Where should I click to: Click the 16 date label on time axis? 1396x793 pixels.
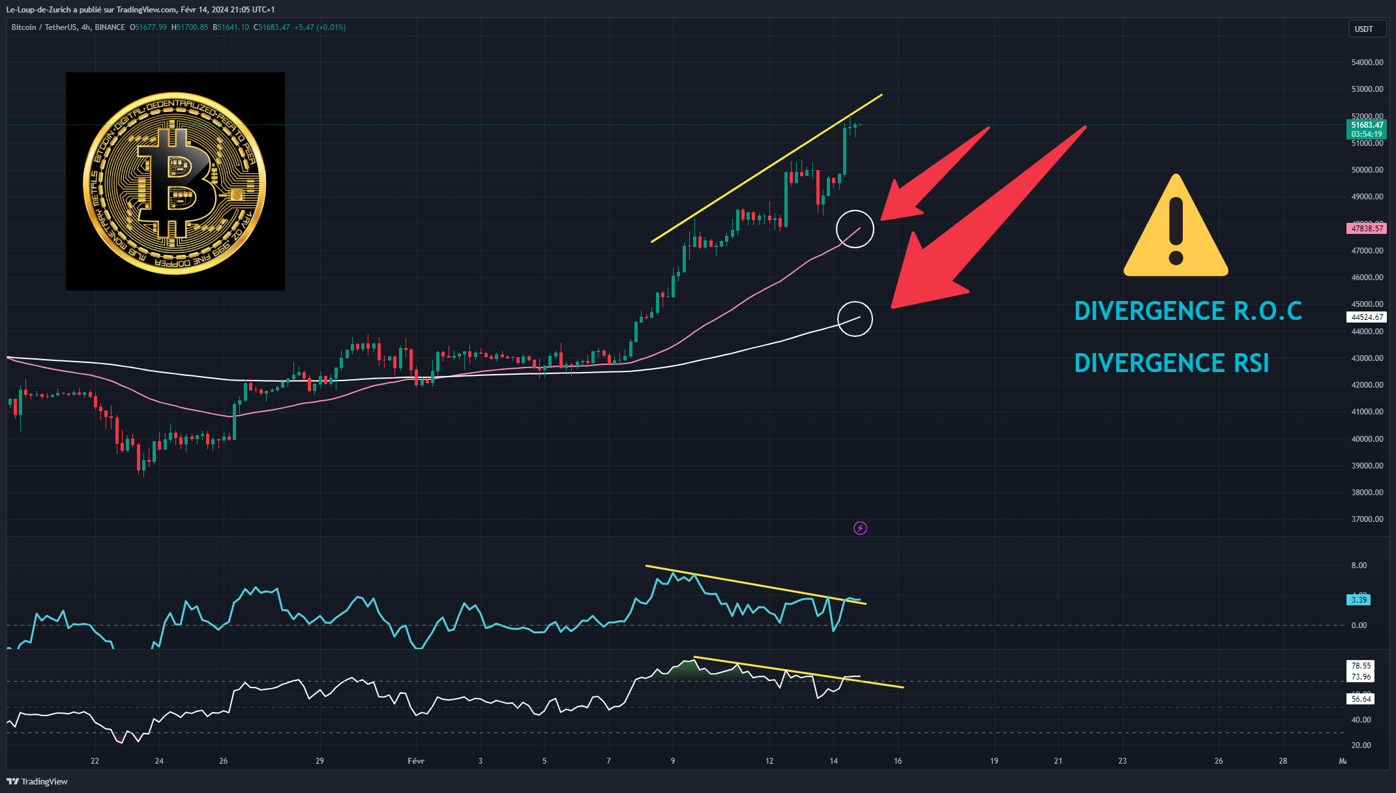click(898, 761)
